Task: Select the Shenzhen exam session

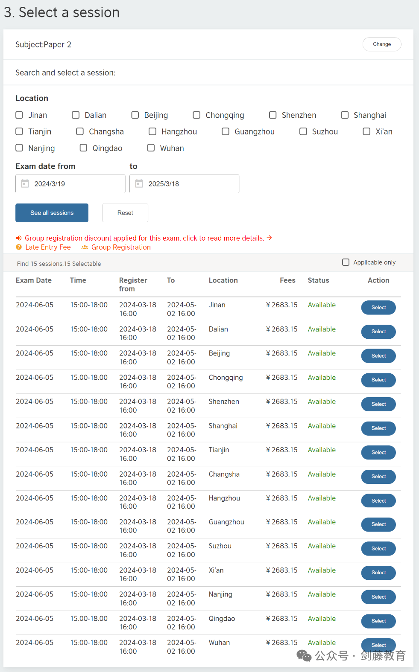Action: pos(378,404)
